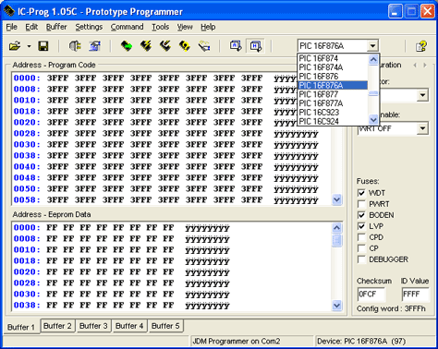Viewport: 438px width, 349px height.
Task: Open the Hardware settings chip icon
Action: (x=75, y=46)
